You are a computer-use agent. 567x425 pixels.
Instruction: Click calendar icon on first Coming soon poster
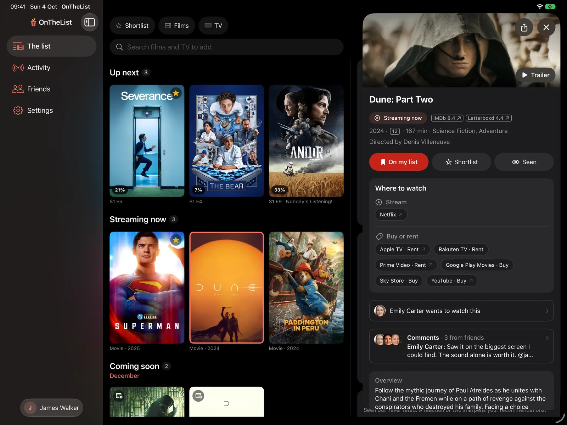pyautogui.click(x=119, y=396)
